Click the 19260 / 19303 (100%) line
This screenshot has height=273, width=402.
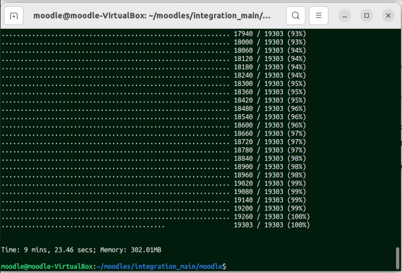(x=156, y=216)
